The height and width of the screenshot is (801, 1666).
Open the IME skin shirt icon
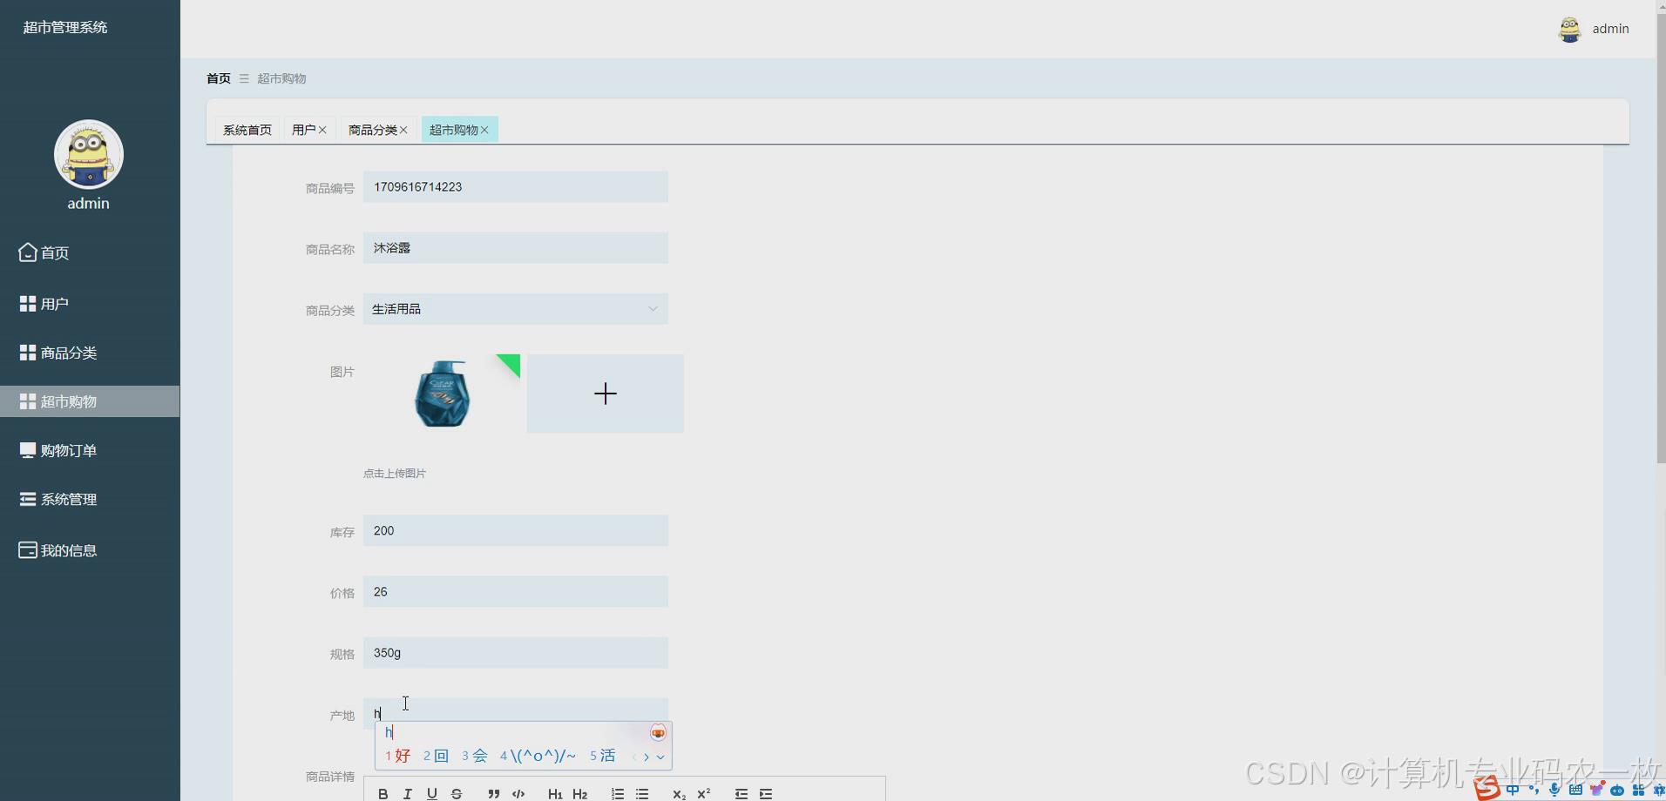point(1596,790)
